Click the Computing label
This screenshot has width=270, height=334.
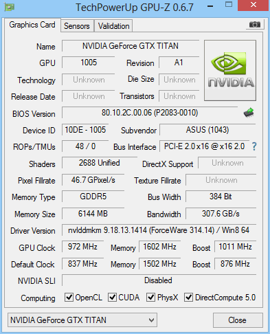(x=38, y=298)
